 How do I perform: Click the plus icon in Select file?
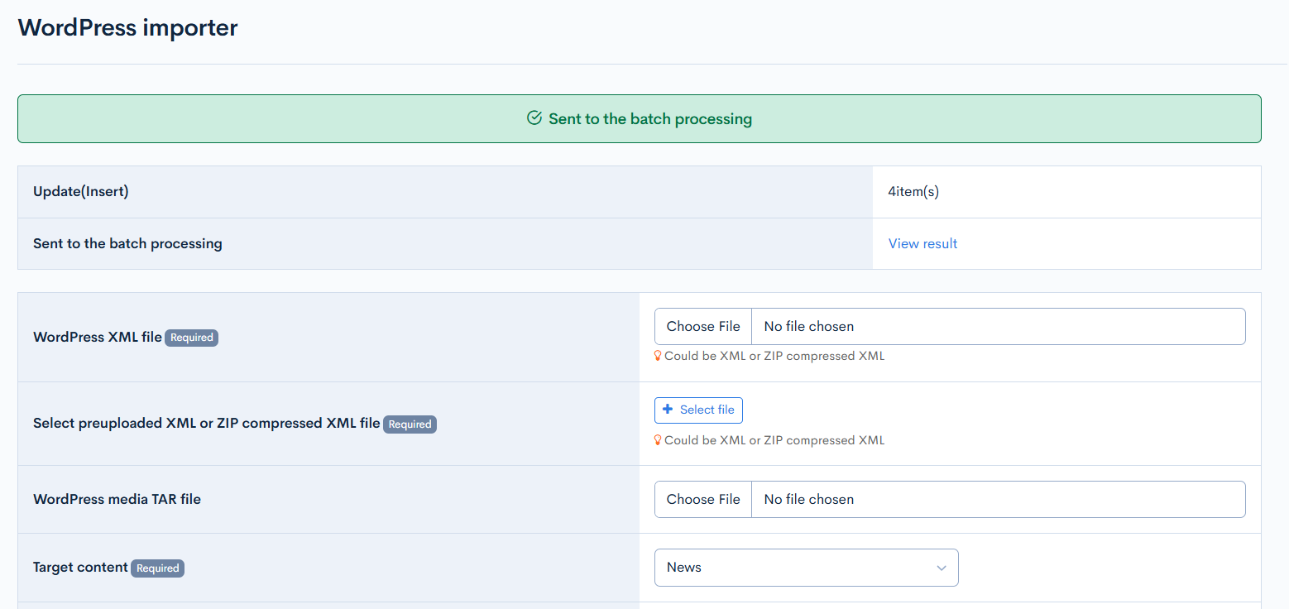pyautogui.click(x=668, y=410)
